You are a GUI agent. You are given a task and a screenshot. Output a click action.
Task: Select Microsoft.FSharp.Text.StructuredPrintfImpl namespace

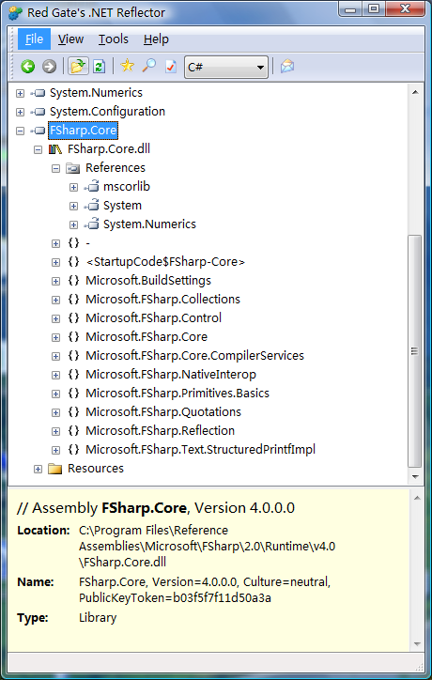(200, 449)
